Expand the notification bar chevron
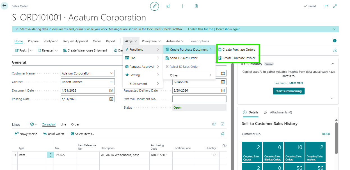This screenshot has width=350, height=170. coord(334,29)
